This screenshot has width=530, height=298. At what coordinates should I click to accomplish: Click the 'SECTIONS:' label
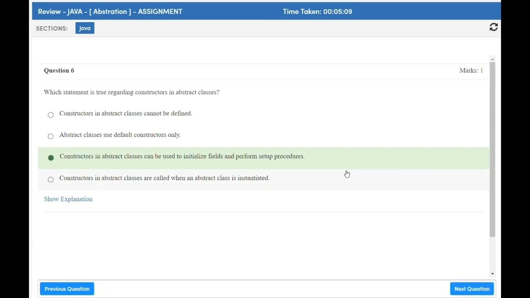[52, 29]
